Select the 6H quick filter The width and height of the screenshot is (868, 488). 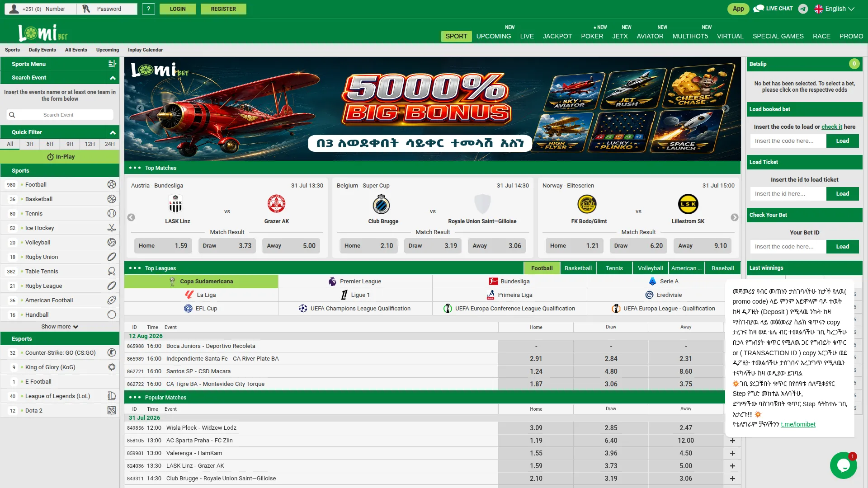(x=50, y=144)
